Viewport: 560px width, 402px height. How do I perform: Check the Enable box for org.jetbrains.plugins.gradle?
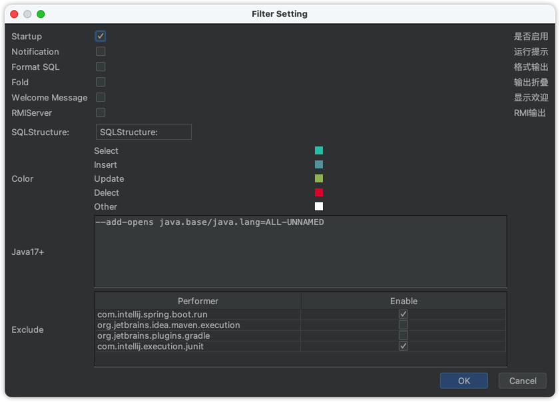[x=403, y=335]
